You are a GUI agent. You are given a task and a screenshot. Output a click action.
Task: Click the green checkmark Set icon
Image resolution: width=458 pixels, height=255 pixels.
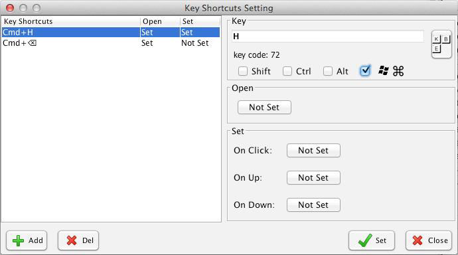click(365, 240)
